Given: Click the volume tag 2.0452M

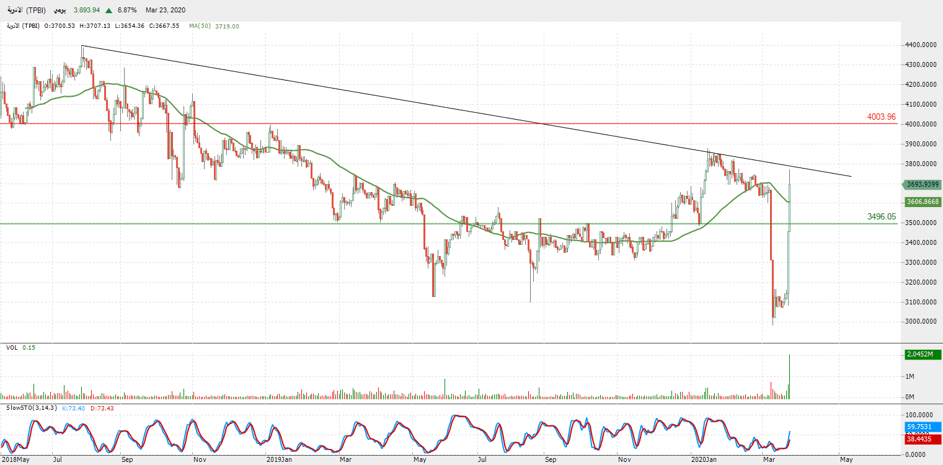Looking at the screenshot, I should pos(924,354).
